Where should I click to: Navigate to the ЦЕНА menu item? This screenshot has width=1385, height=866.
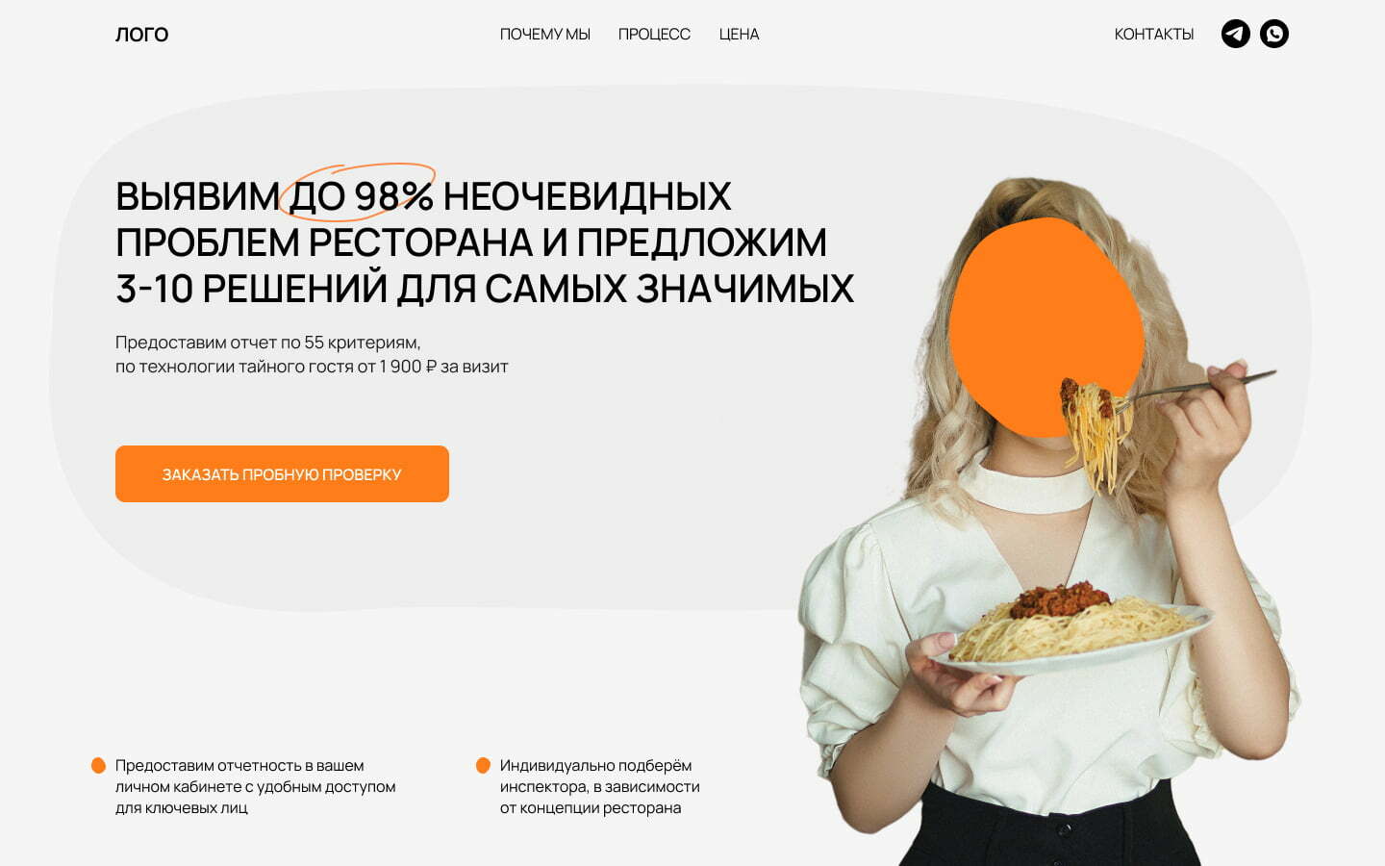[739, 35]
